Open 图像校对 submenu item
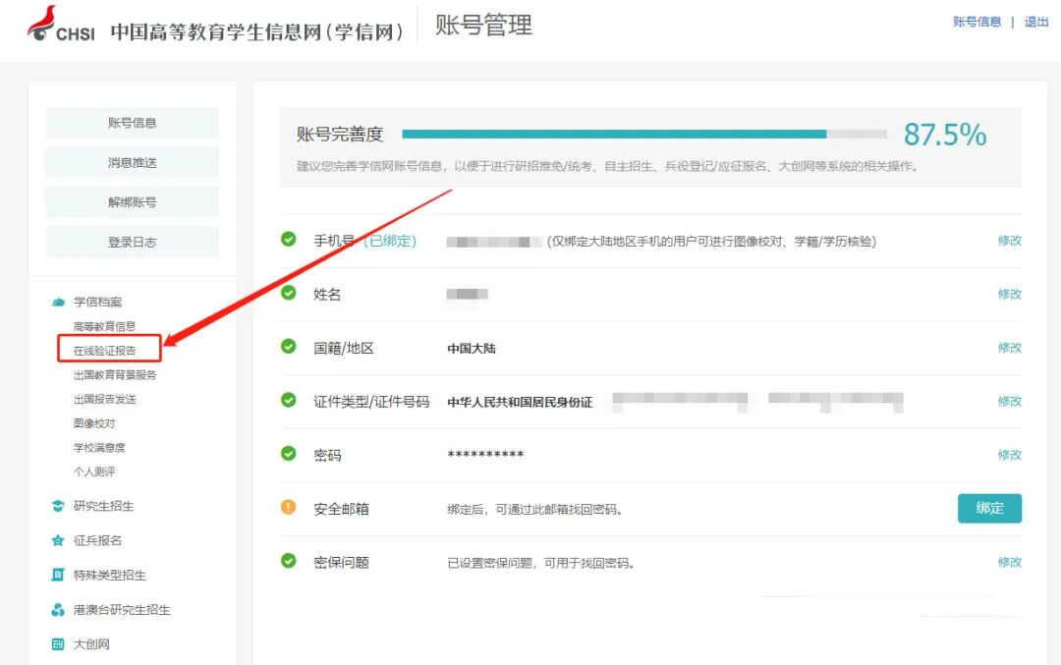This screenshot has width=1061, height=665. pyautogui.click(x=94, y=423)
